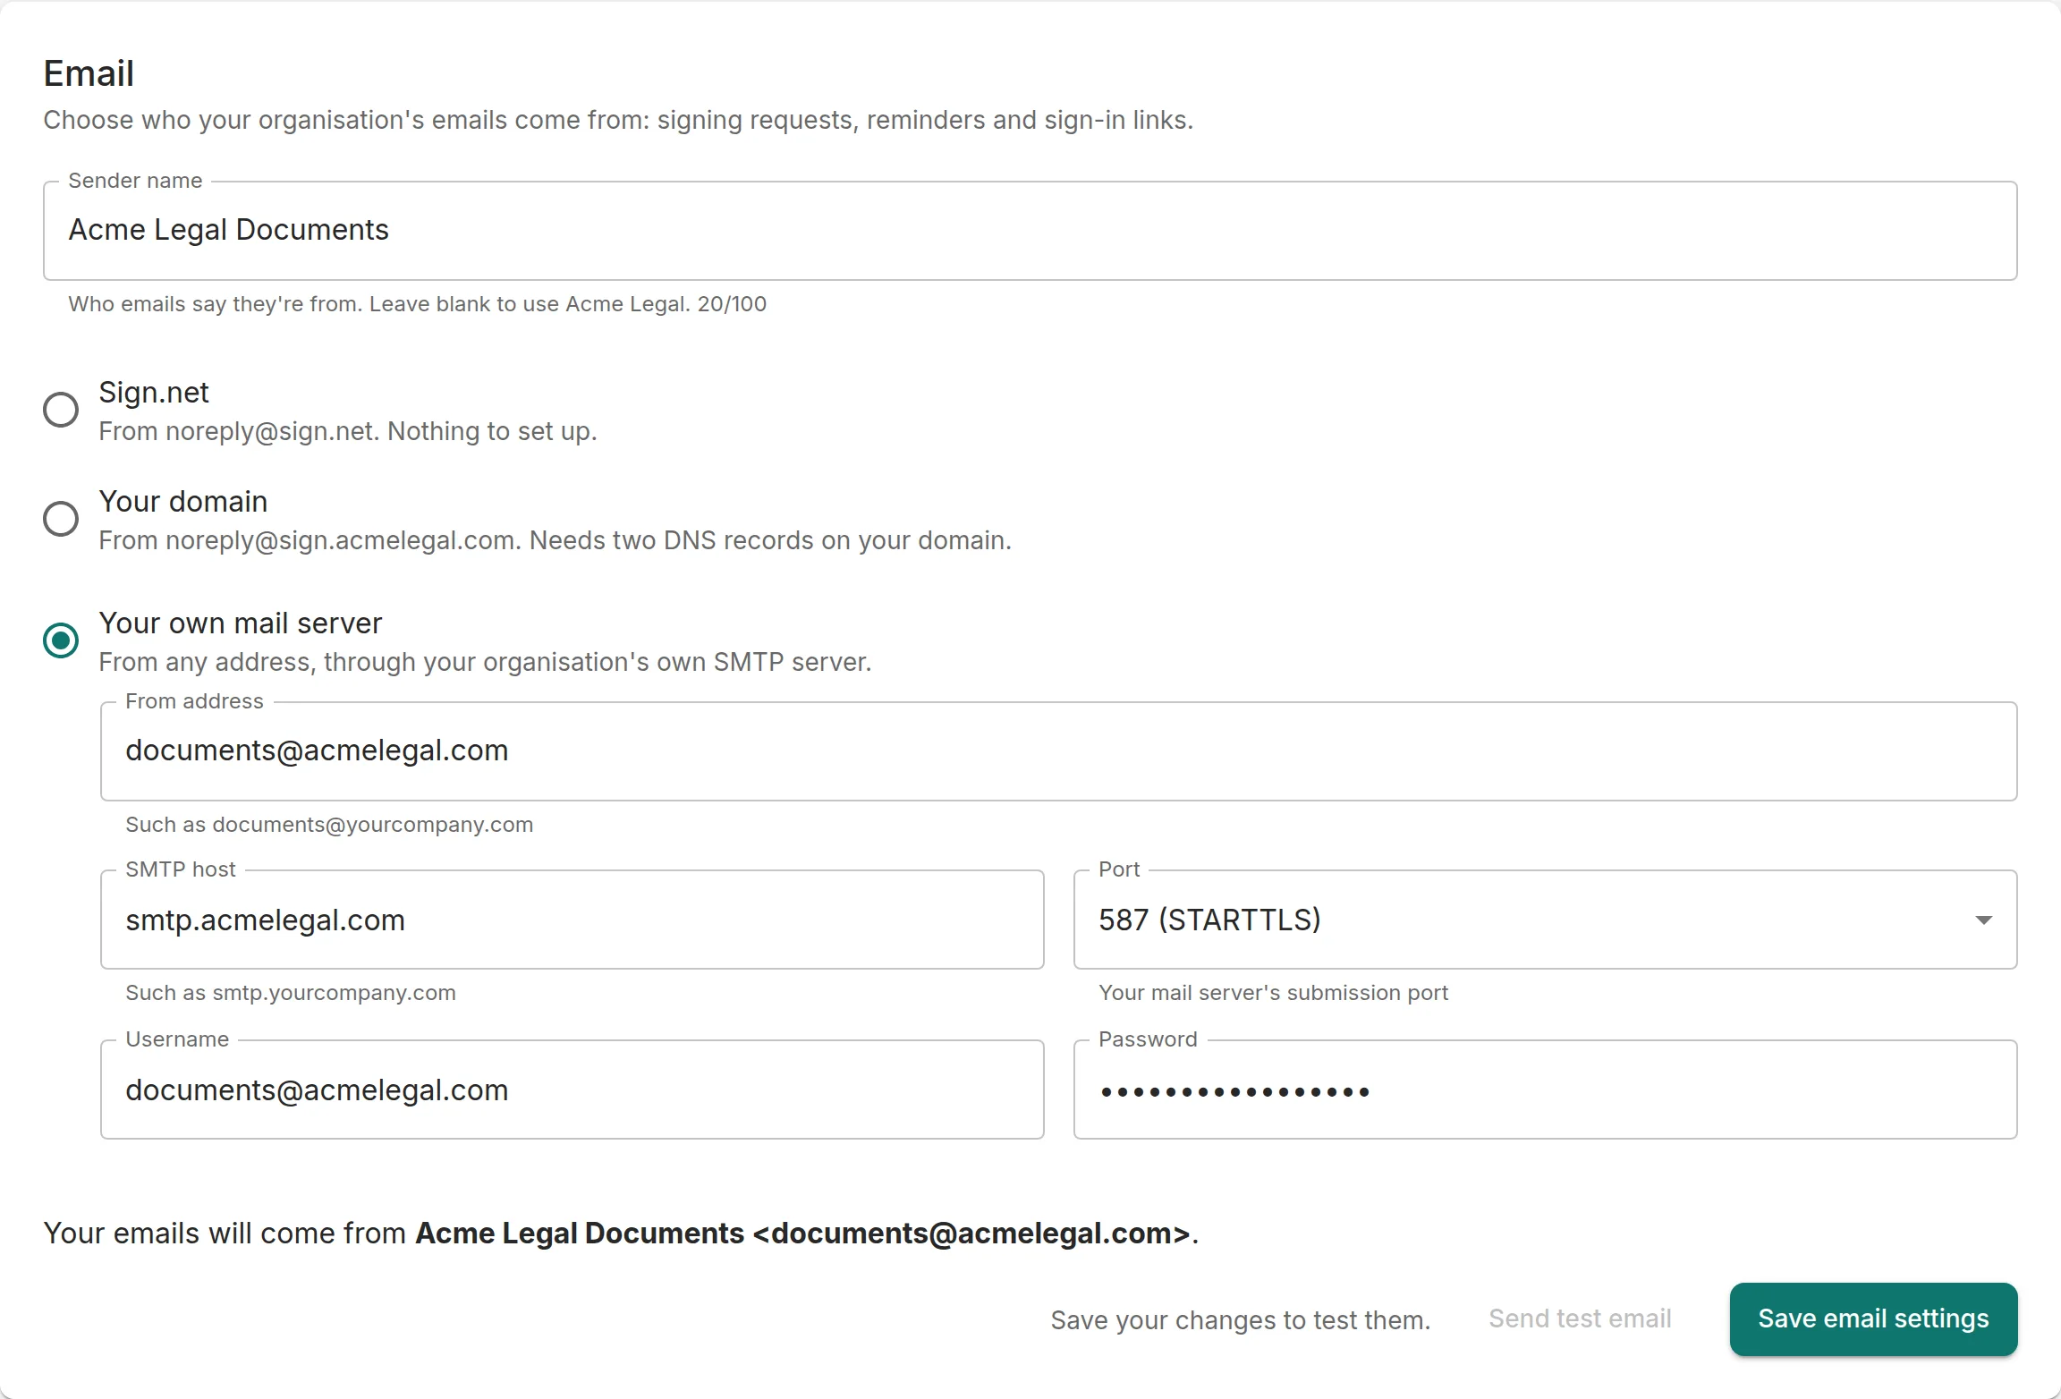
Task: Click the Sender name input field
Action: coord(1030,231)
